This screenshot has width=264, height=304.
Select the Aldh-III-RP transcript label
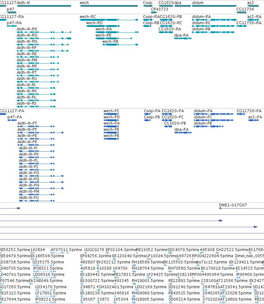pos(27,48)
